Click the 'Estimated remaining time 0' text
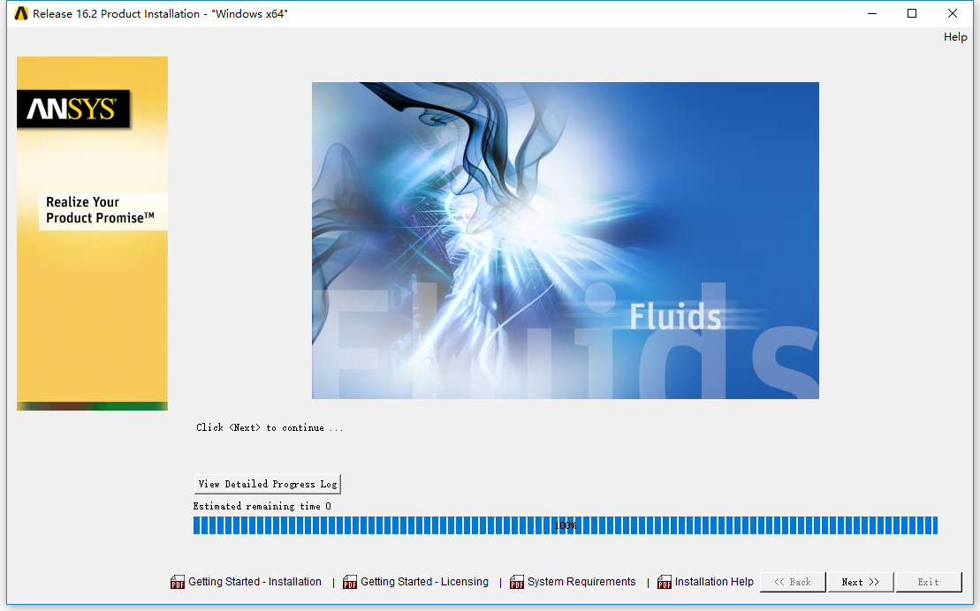Screen dimensions: 980x611 (x=262, y=506)
